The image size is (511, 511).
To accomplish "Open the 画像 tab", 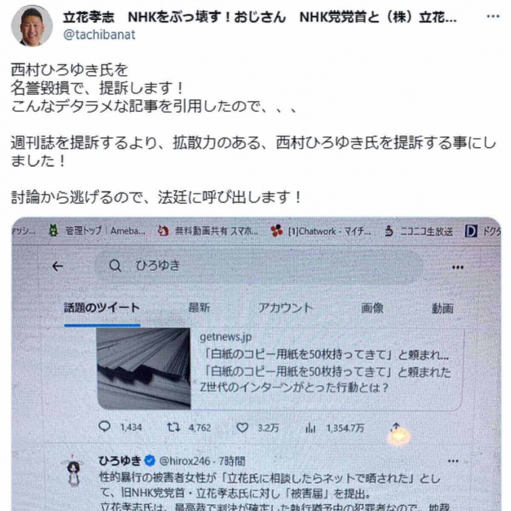I will [372, 308].
